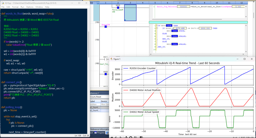Click the 'Col: 26' status bar entry
The image size is (256, 138).
coord(86,136)
